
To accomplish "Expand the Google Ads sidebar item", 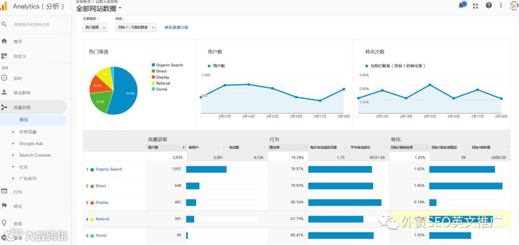I will click(x=13, y=144).
